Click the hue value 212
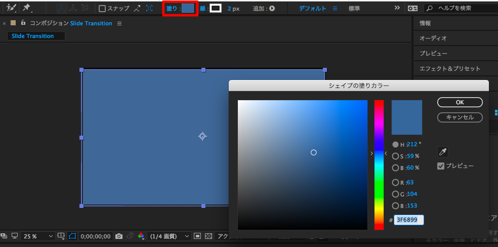The width and height of the screenshot is (498, 247). 412,144
